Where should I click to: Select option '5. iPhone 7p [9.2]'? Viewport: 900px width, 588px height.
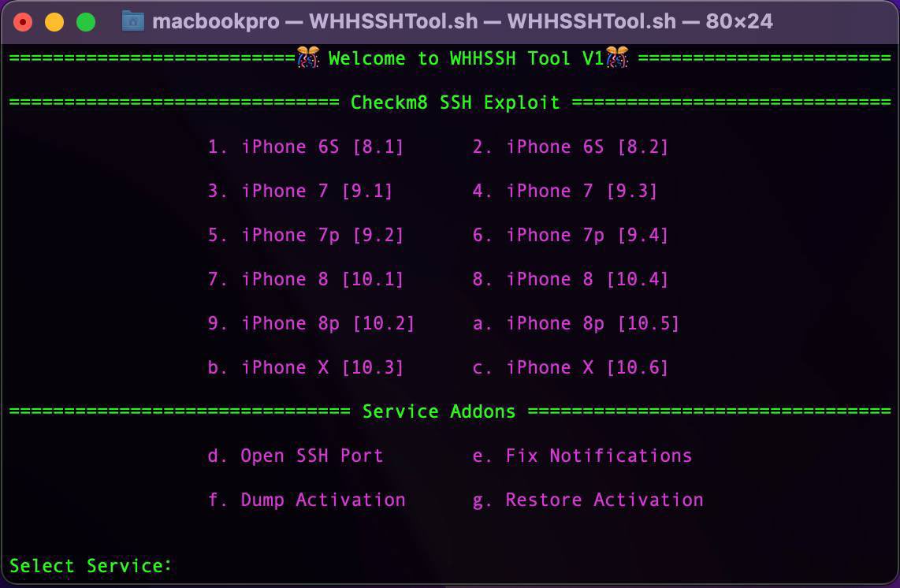[305, 235]
